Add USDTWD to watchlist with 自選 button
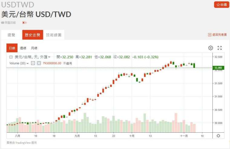The width and height of the screenshot is (230, 149). coord(221,5)
